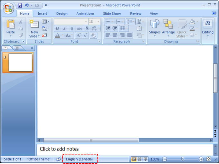Align text left
This screenshot has height=164, width=219.
click(108, 35)
